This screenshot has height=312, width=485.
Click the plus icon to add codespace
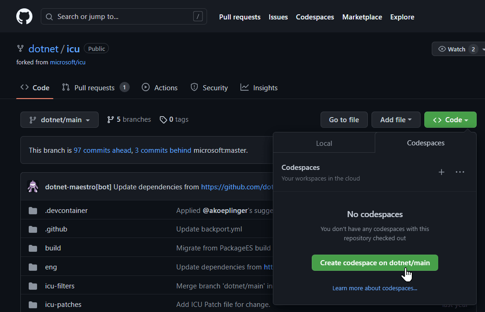pyautogui.click(x=441, y=172)
